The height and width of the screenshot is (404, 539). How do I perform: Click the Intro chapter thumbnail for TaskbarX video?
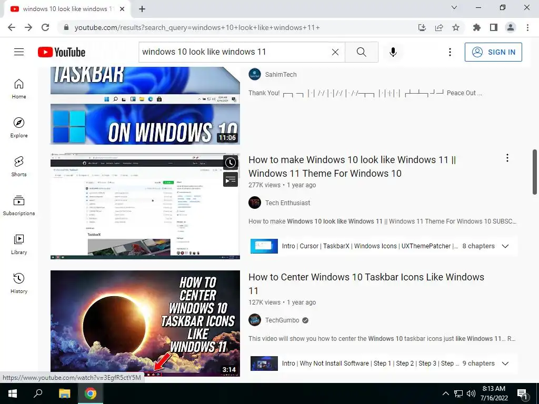[264, 246]
